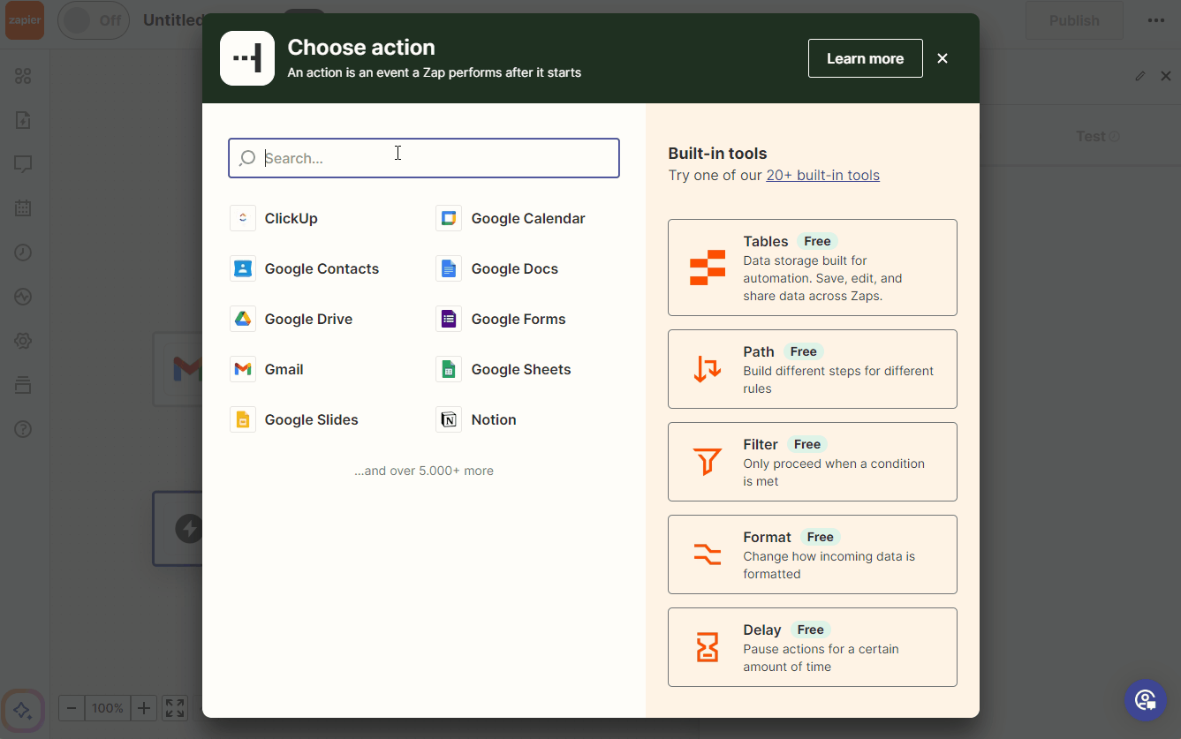Select the Path built-in tool
This screenshot has height=739, width=1181.
click(813, 369)
